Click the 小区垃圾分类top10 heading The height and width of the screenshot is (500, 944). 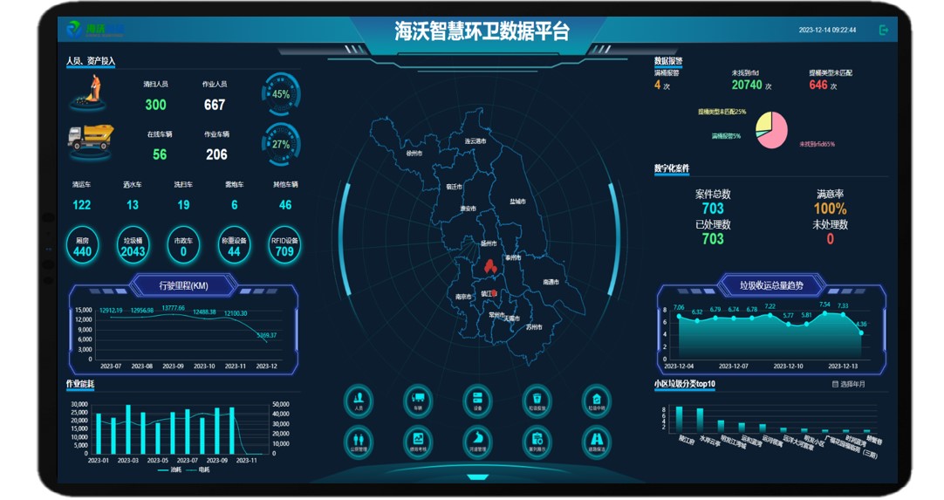685,384
